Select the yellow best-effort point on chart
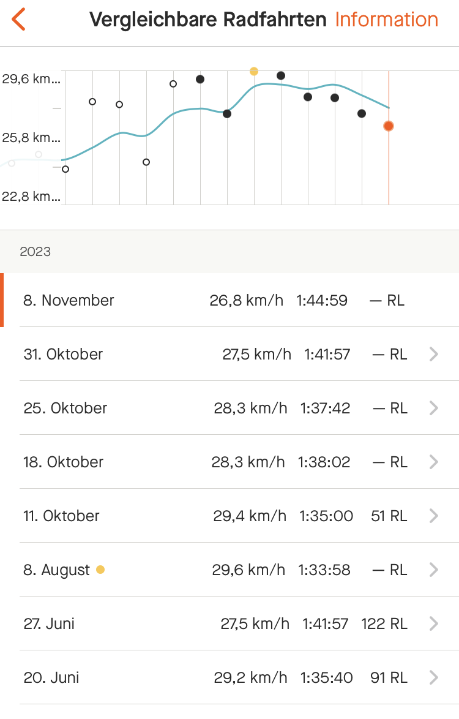 (254, 72)
